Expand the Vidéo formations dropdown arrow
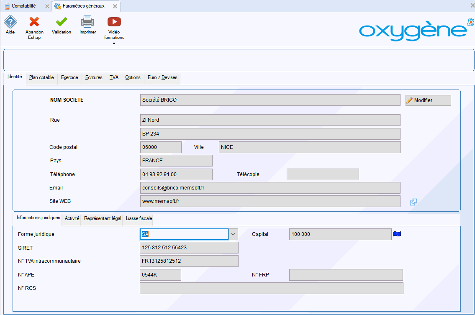Screen dimensions: 475x315 pos(114,44)
